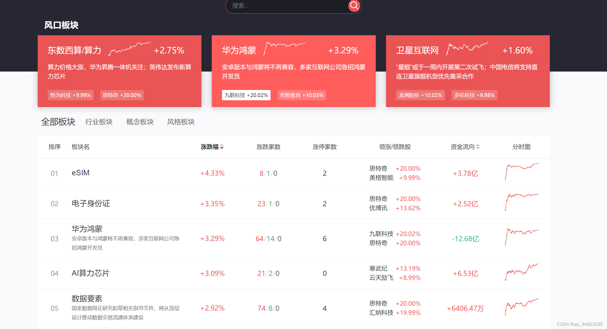The width and height of the screenshot is (607, 329).
Task: Click the red search magnifier icon
Action: point(354,5)
